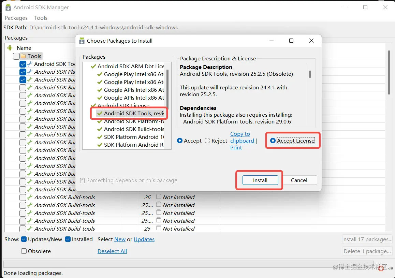
Task: Click green checkmark of SDK Platform Android R
Action: click(100, 145)
